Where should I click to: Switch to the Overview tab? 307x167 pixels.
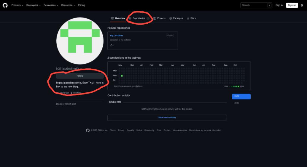point(118,18)
